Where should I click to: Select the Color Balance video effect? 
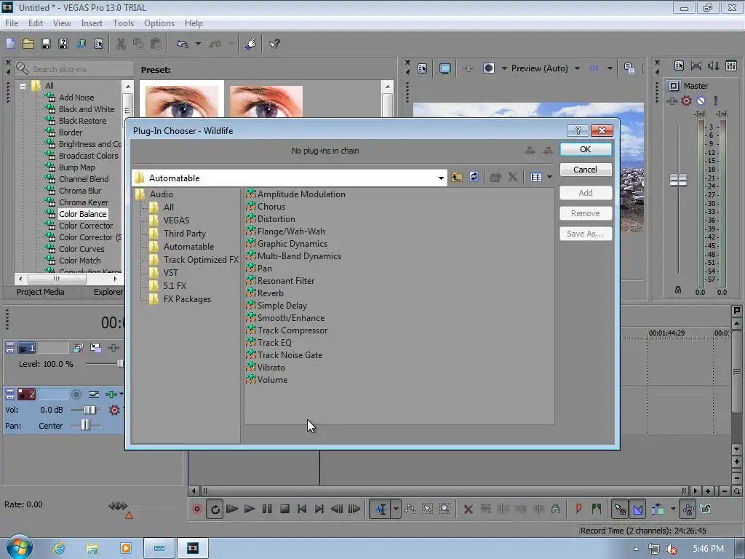click(x=83, y=214)
